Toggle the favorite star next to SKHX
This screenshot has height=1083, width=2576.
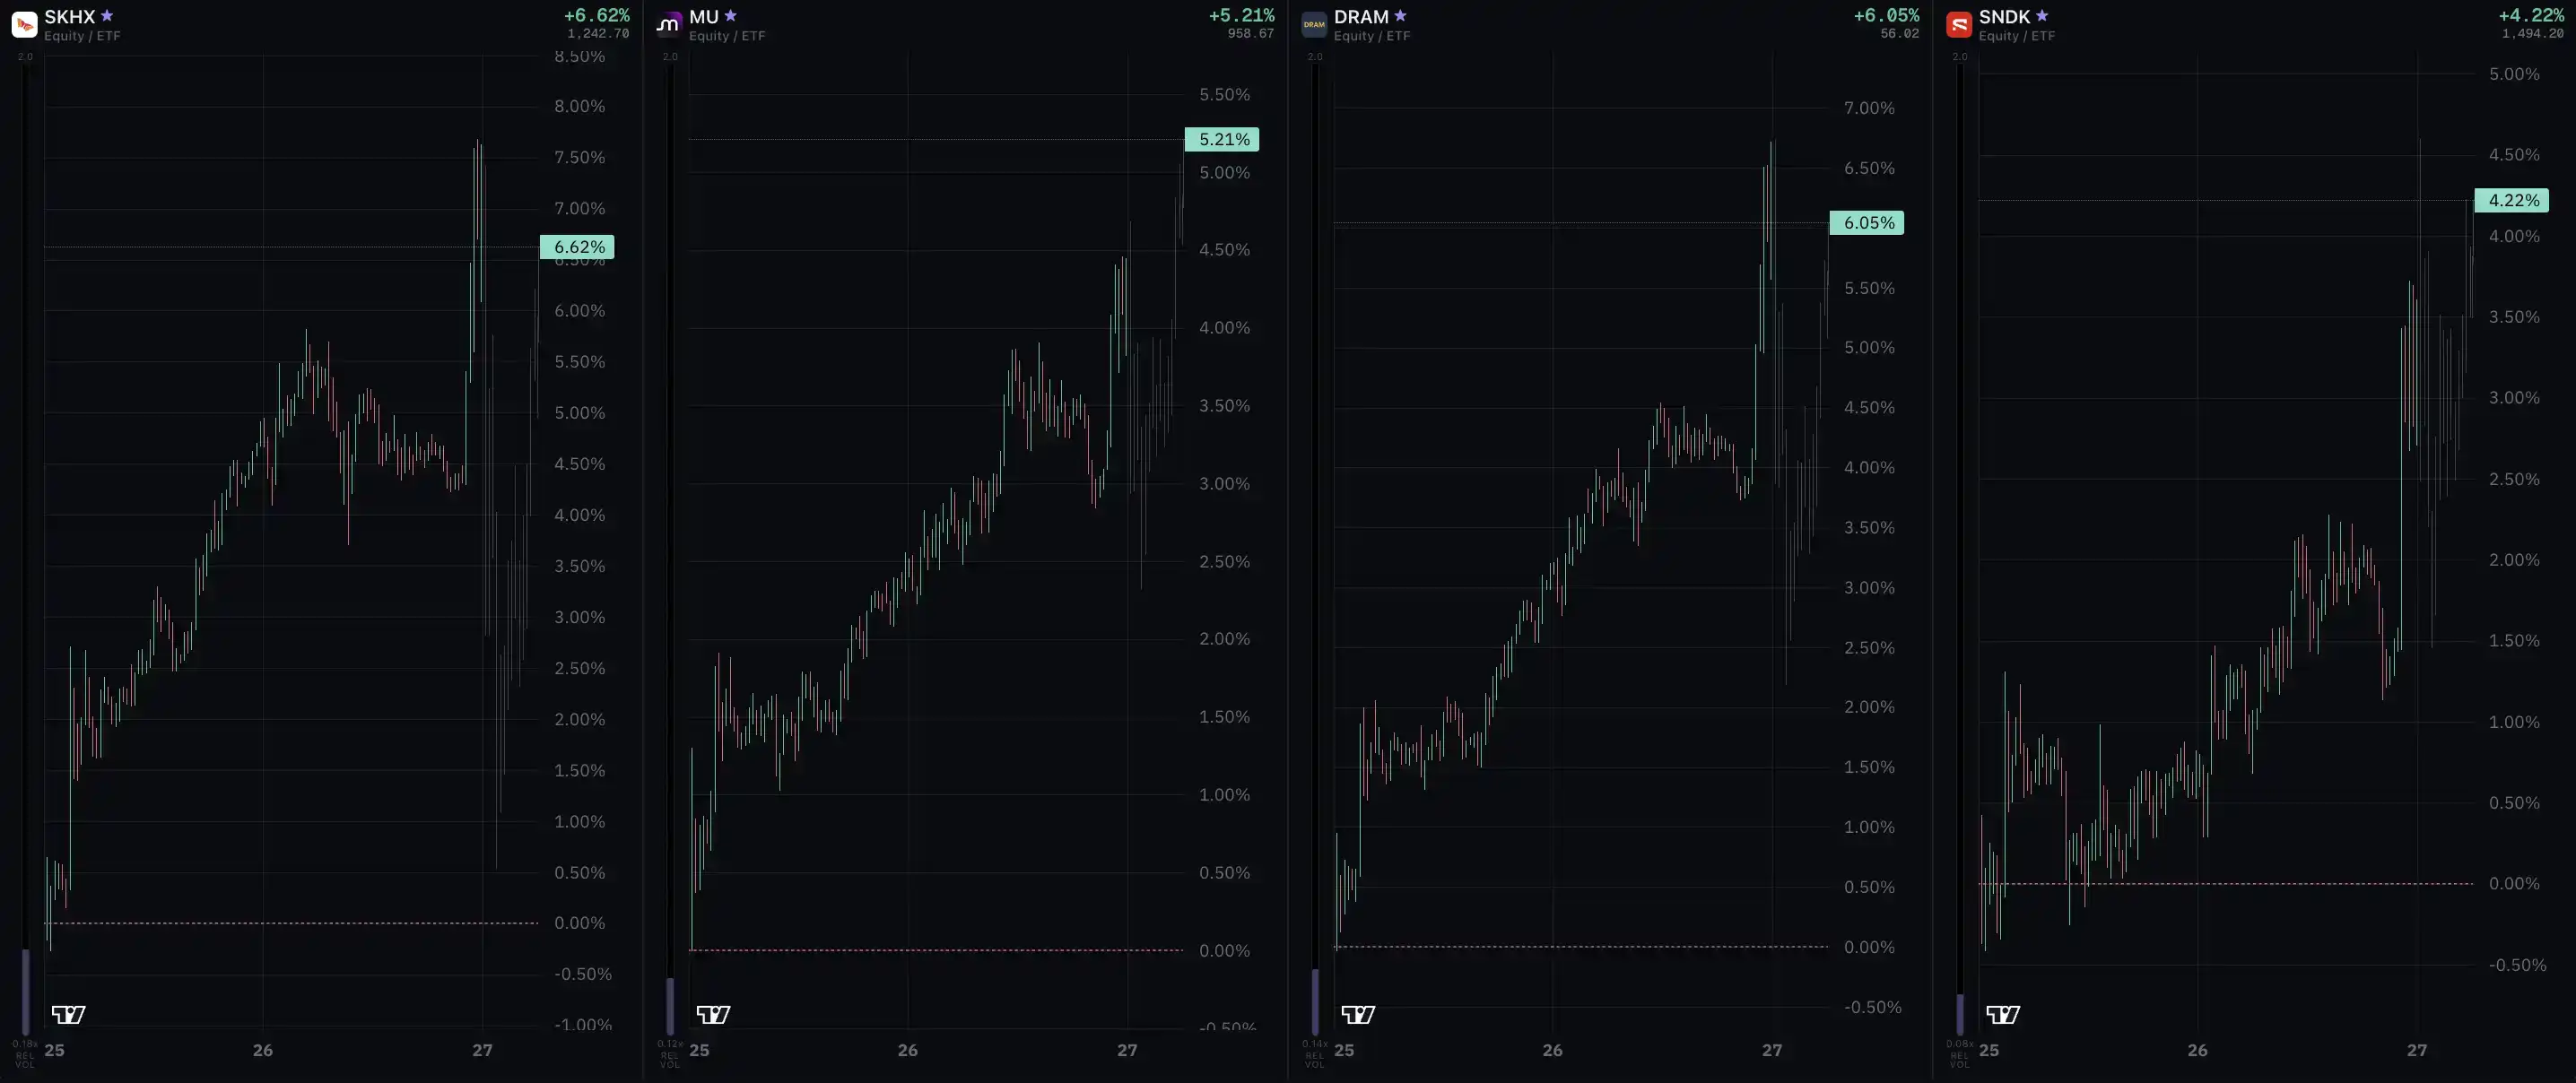(107, 16)
